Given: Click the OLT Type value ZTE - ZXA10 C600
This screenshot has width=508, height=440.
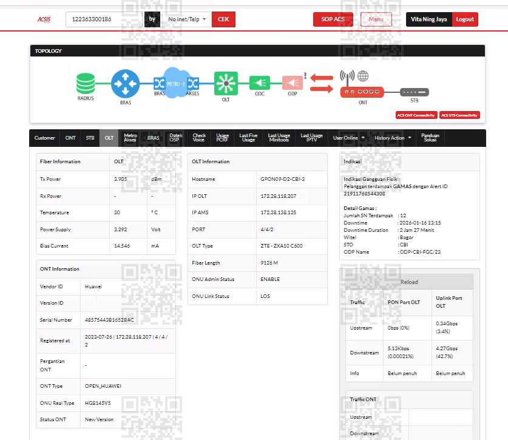Looking at the screenshot, I should point(282,246).
